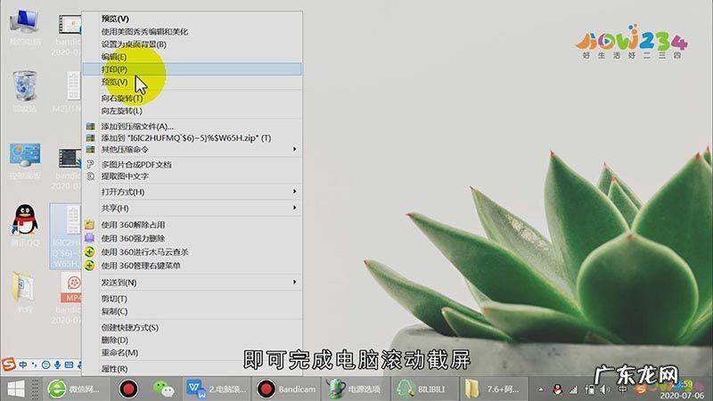
Task: Toggle Sogou punctuation mode button
Action: pos(35,364)
